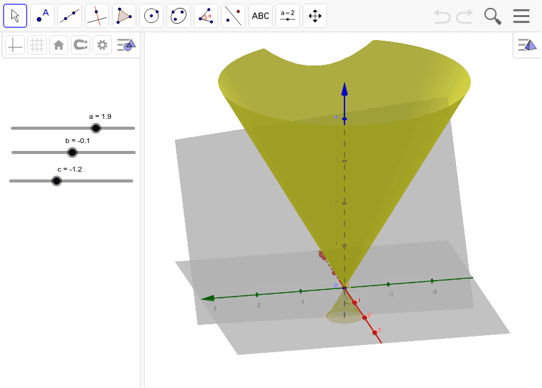The width and height of the screenshot is (542, 388).
Task: Select the ABC Text tool
Action: (260, 16)
